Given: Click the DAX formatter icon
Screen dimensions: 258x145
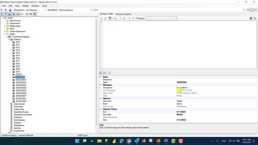Looking at the screenshot, I should pos(110,19).
